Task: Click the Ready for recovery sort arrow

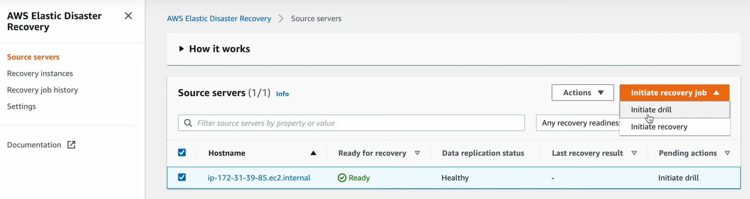Action: (x=417, y=153)
